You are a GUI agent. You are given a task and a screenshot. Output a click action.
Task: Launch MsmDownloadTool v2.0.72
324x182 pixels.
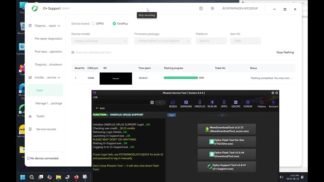[227, 129]
